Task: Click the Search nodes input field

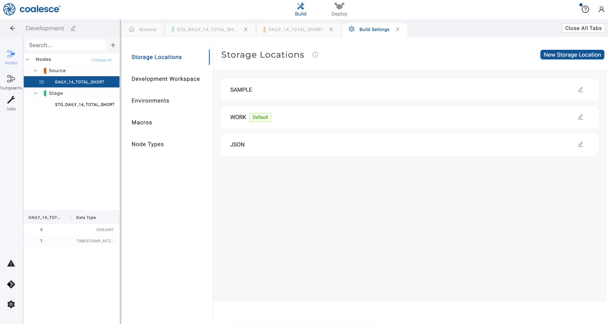Action: (66, 45)
